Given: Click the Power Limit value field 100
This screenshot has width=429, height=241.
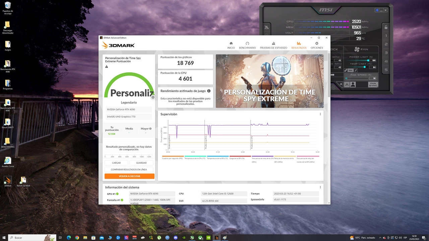Looking at the screenshot, I should click(x=372, y=61).
